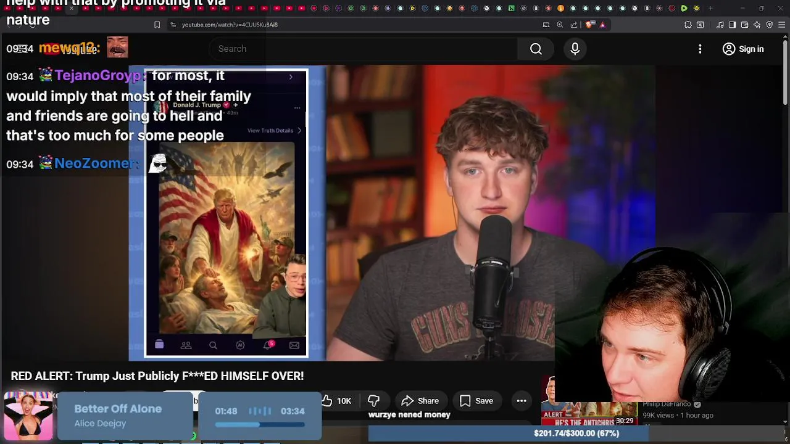The width and height of the screenshot is (790, 444).
Task: Start voice search with the microphone icon
Action: [575, 49]
